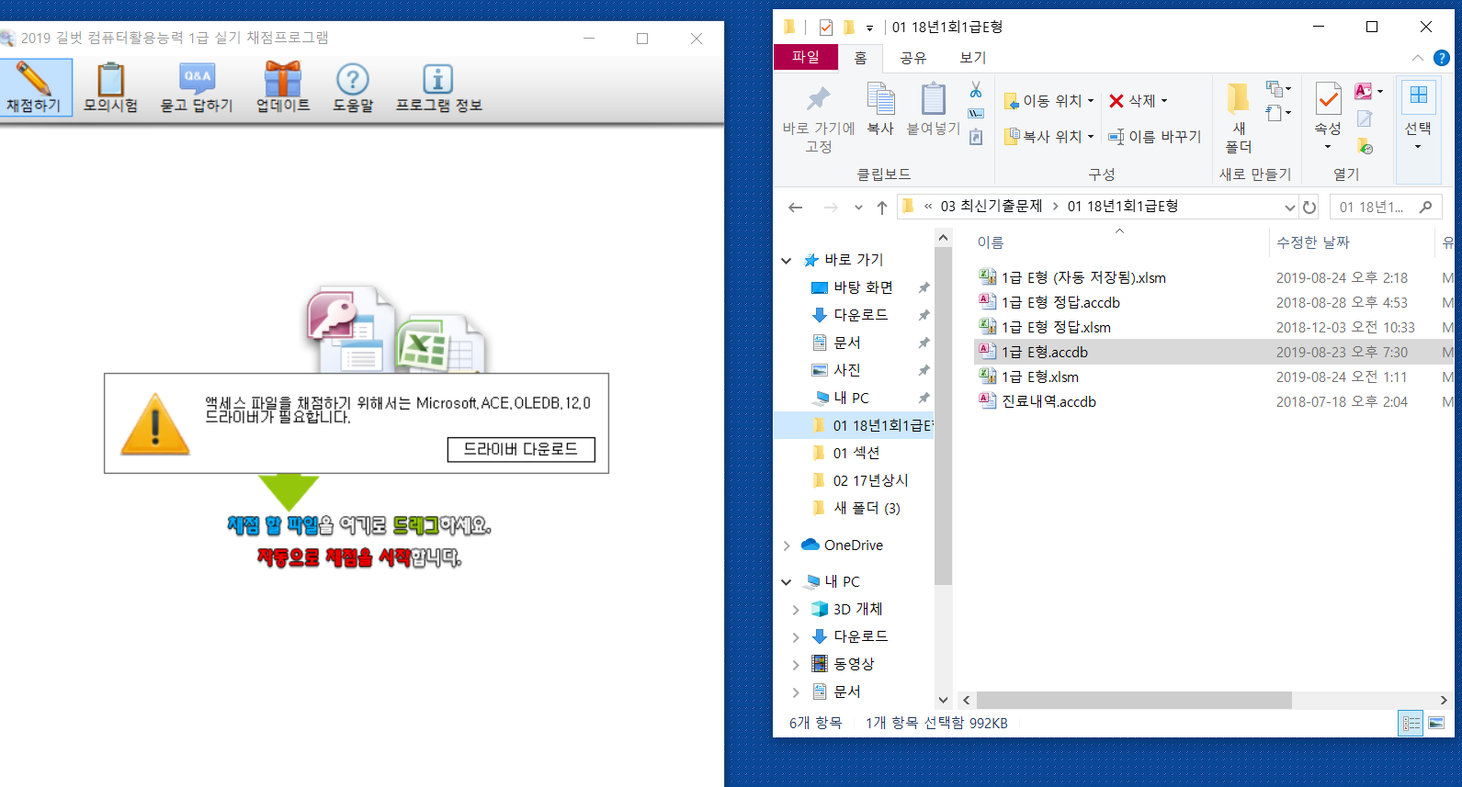Click the 업데이트 gift box icon
Image resolution: width=1462 pixels, height=787 pixels.
point(283,80)
